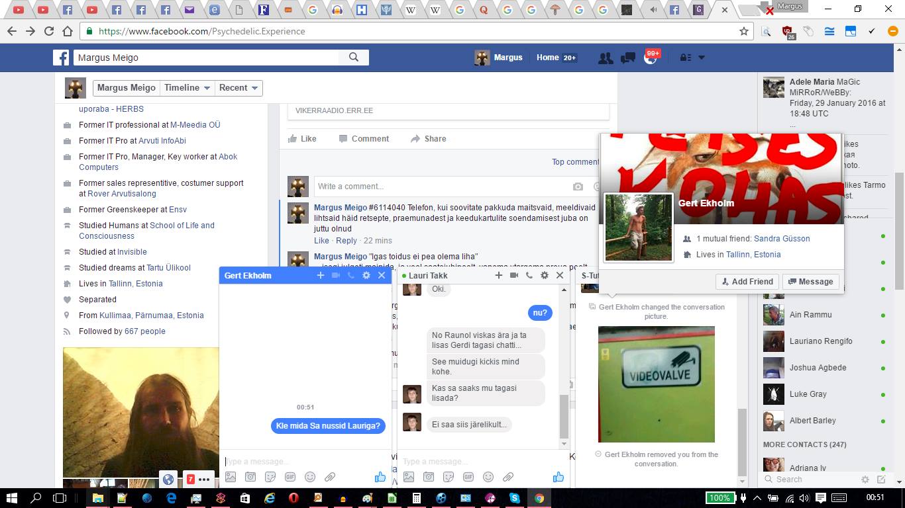Send a thumbs up in the Lauri Takk chat

point(559,477)
